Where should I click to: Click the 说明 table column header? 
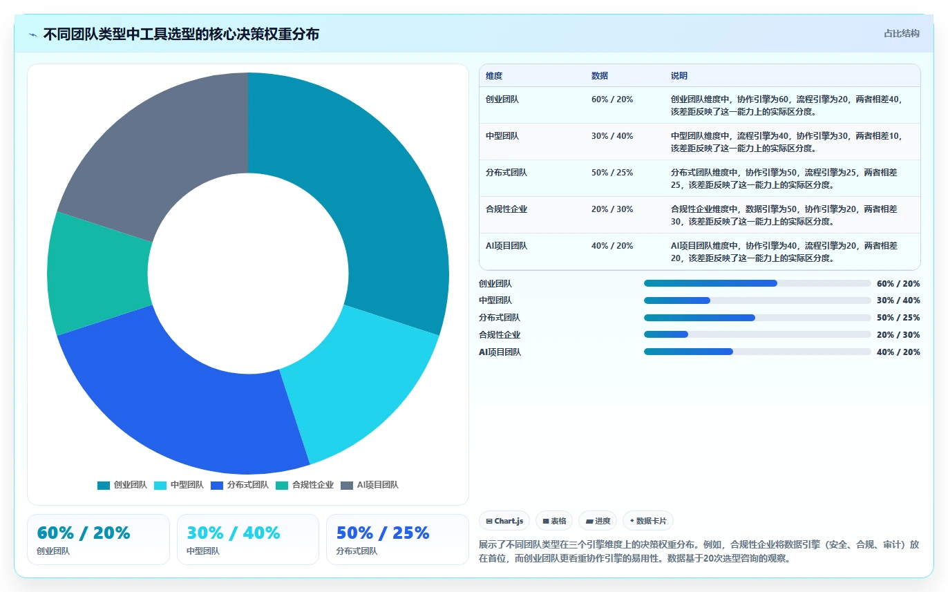point(679,75)
